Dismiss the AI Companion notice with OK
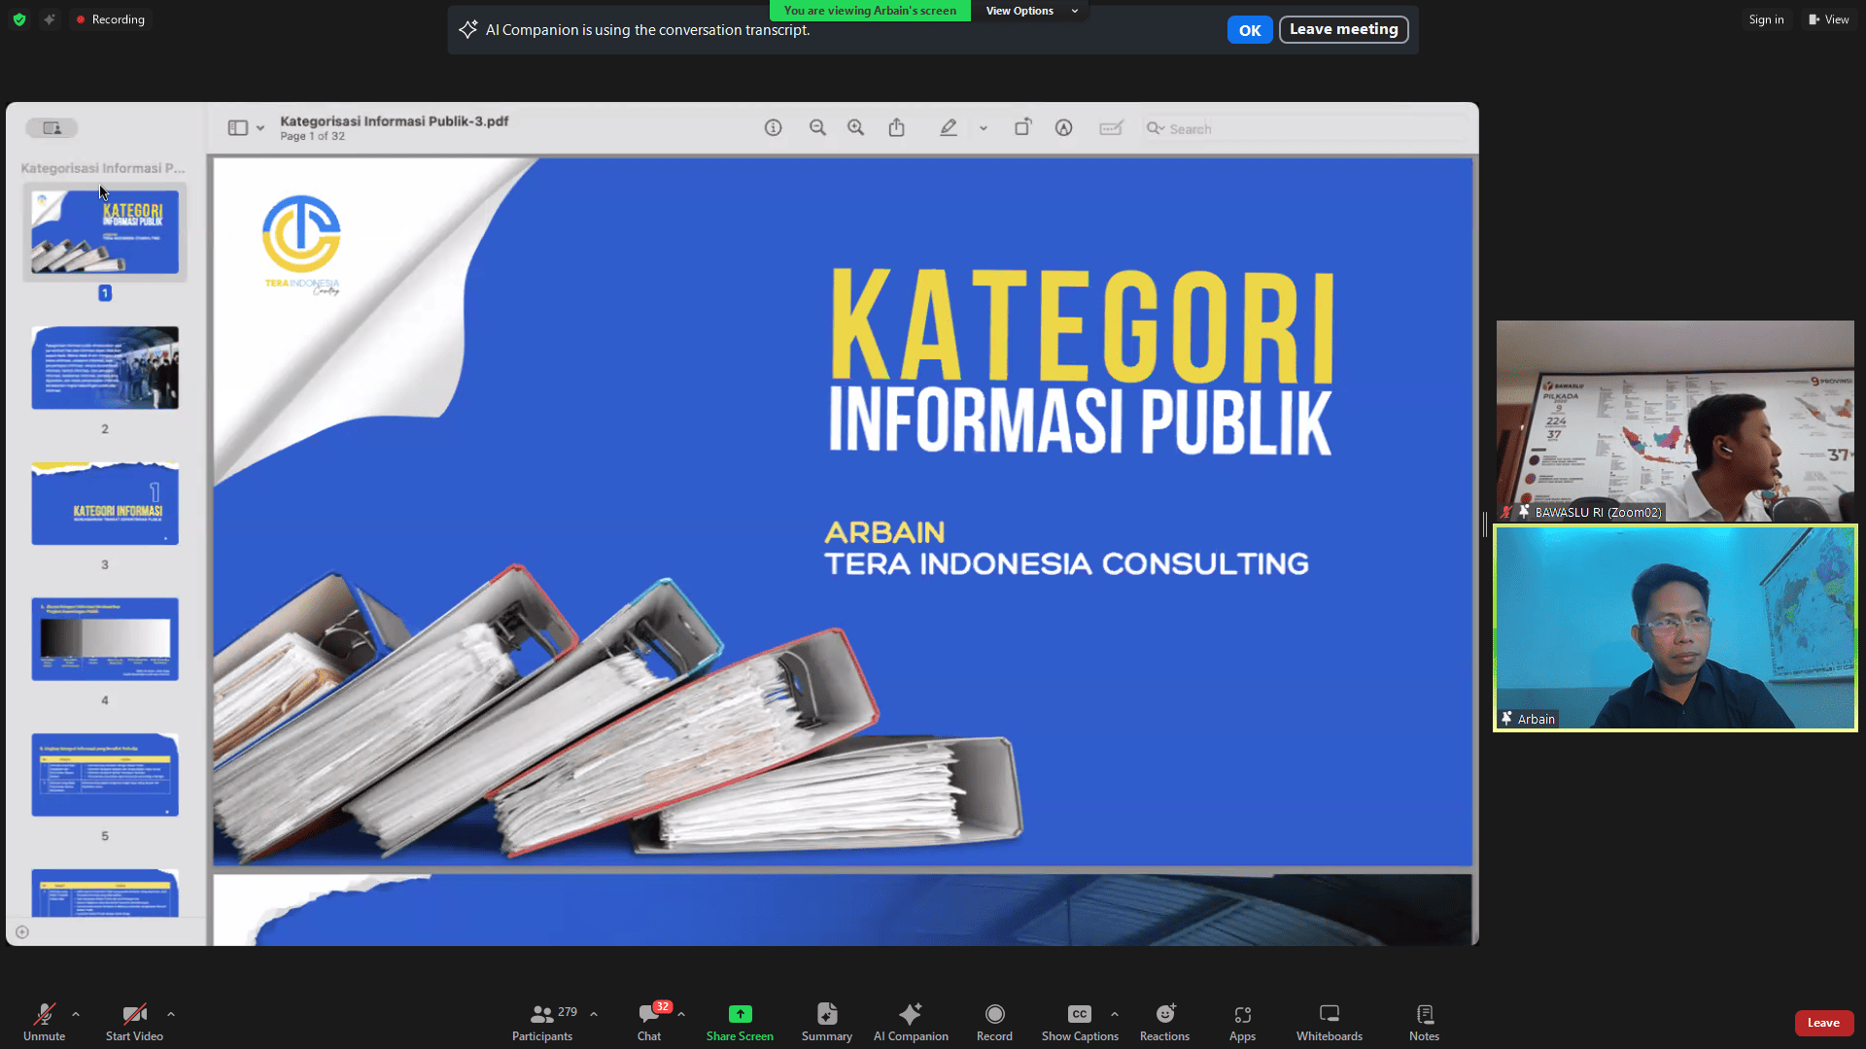The image size is (1866, 1049). point(1249,29)
